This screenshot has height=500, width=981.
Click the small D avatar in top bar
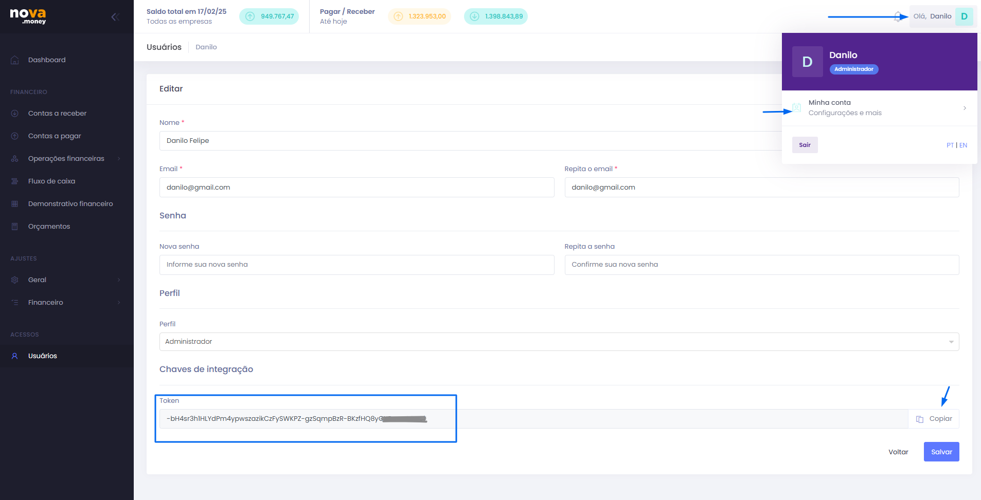[x=964, y=16]
